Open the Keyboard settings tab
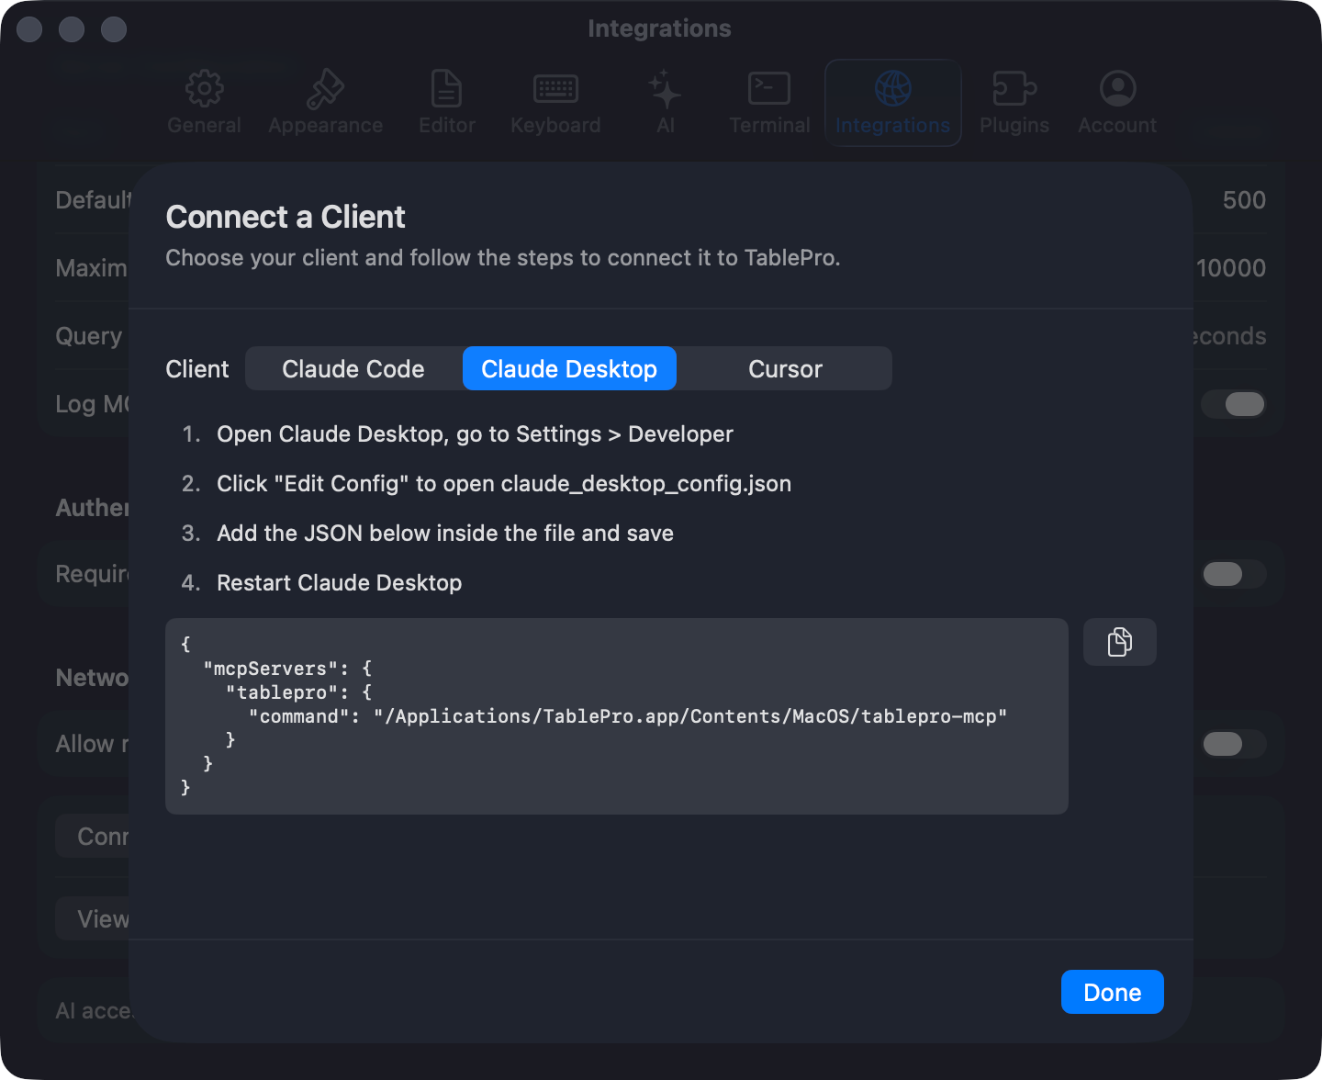 (555, 103)
